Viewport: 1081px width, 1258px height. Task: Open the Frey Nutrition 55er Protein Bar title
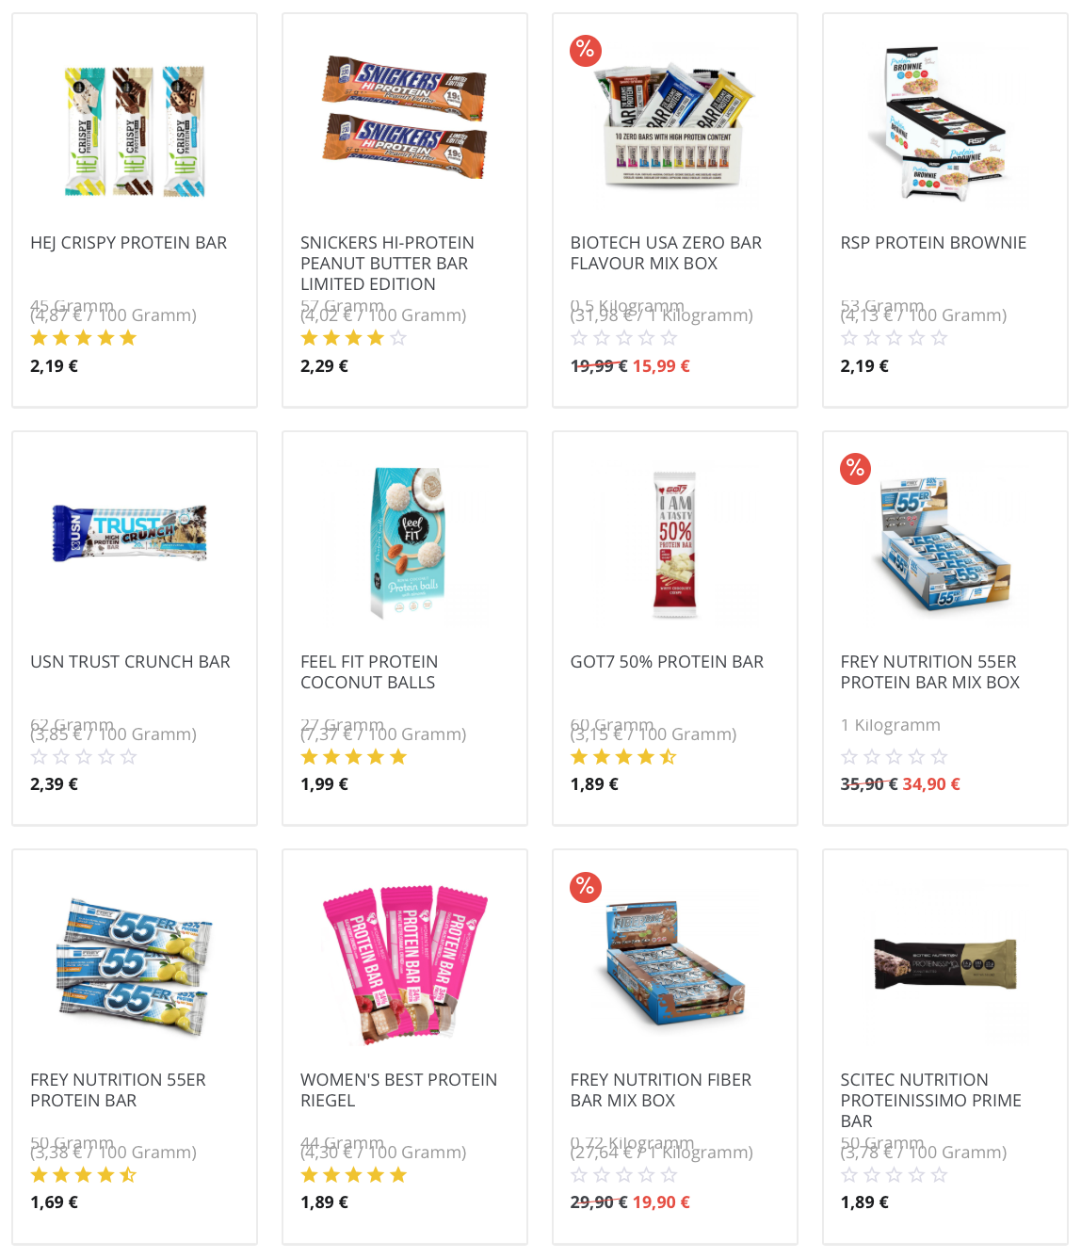[118, 1090]
